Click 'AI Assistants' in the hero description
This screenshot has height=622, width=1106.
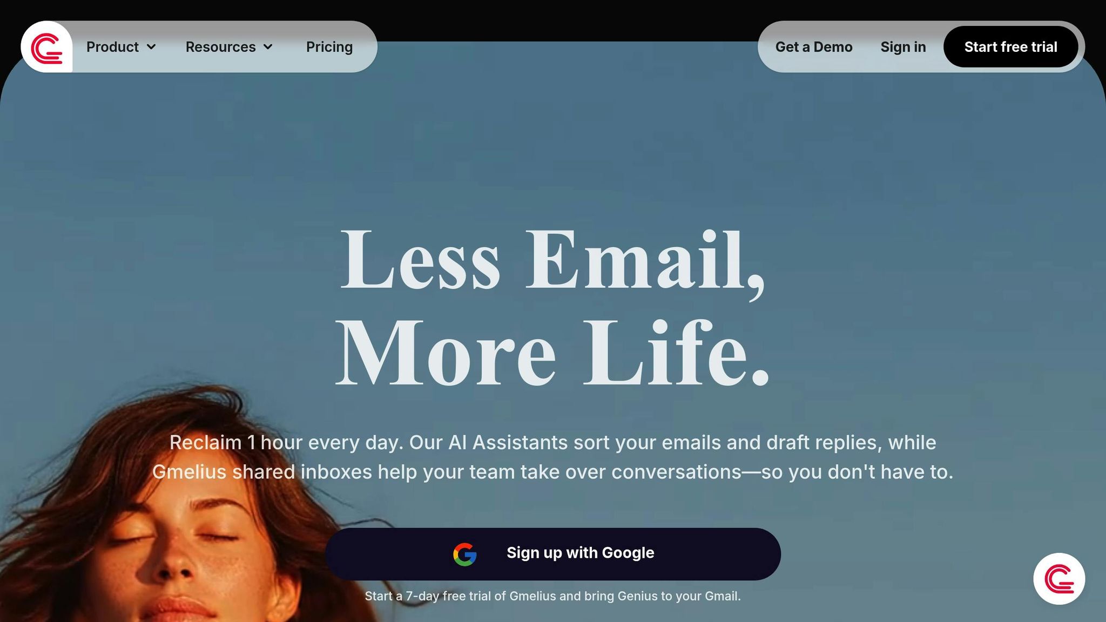point(508,443)
